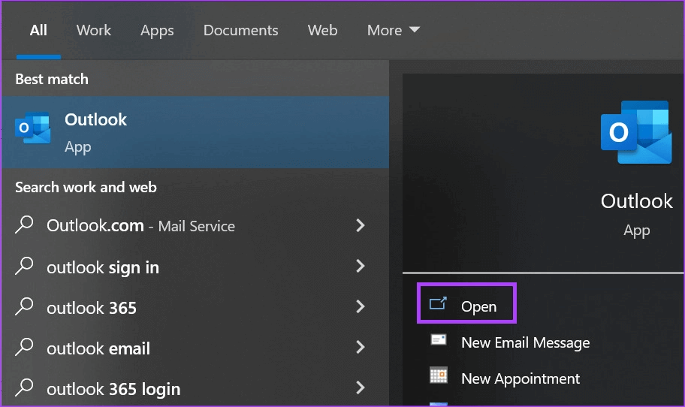
Task: Expand the Outlook.com suggestion chevron
Action: (360, 225)
